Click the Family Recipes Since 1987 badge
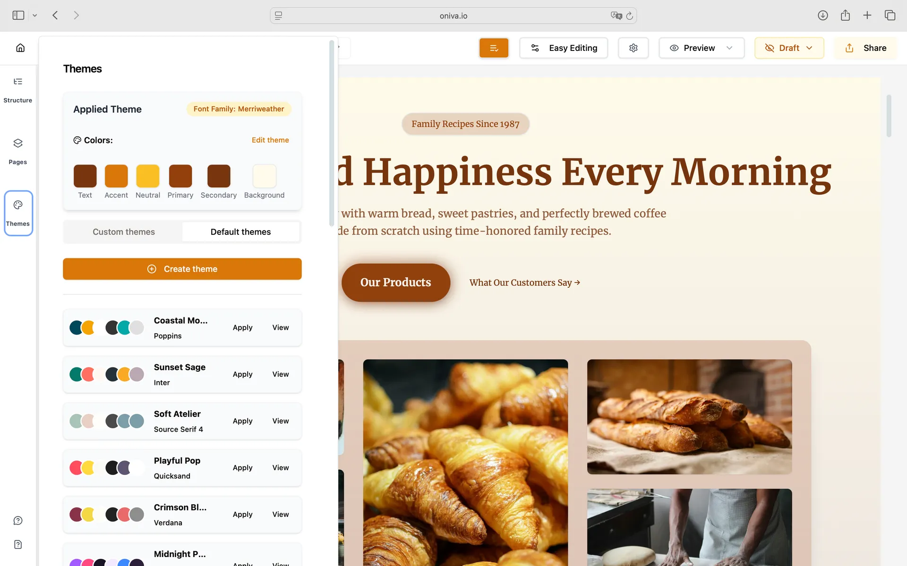907x566 pixels. pos(465,124)
